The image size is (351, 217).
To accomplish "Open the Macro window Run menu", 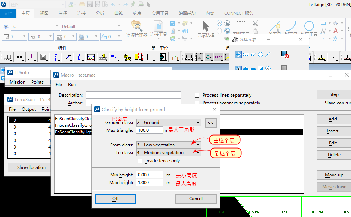I will click(x=72, y=84).
